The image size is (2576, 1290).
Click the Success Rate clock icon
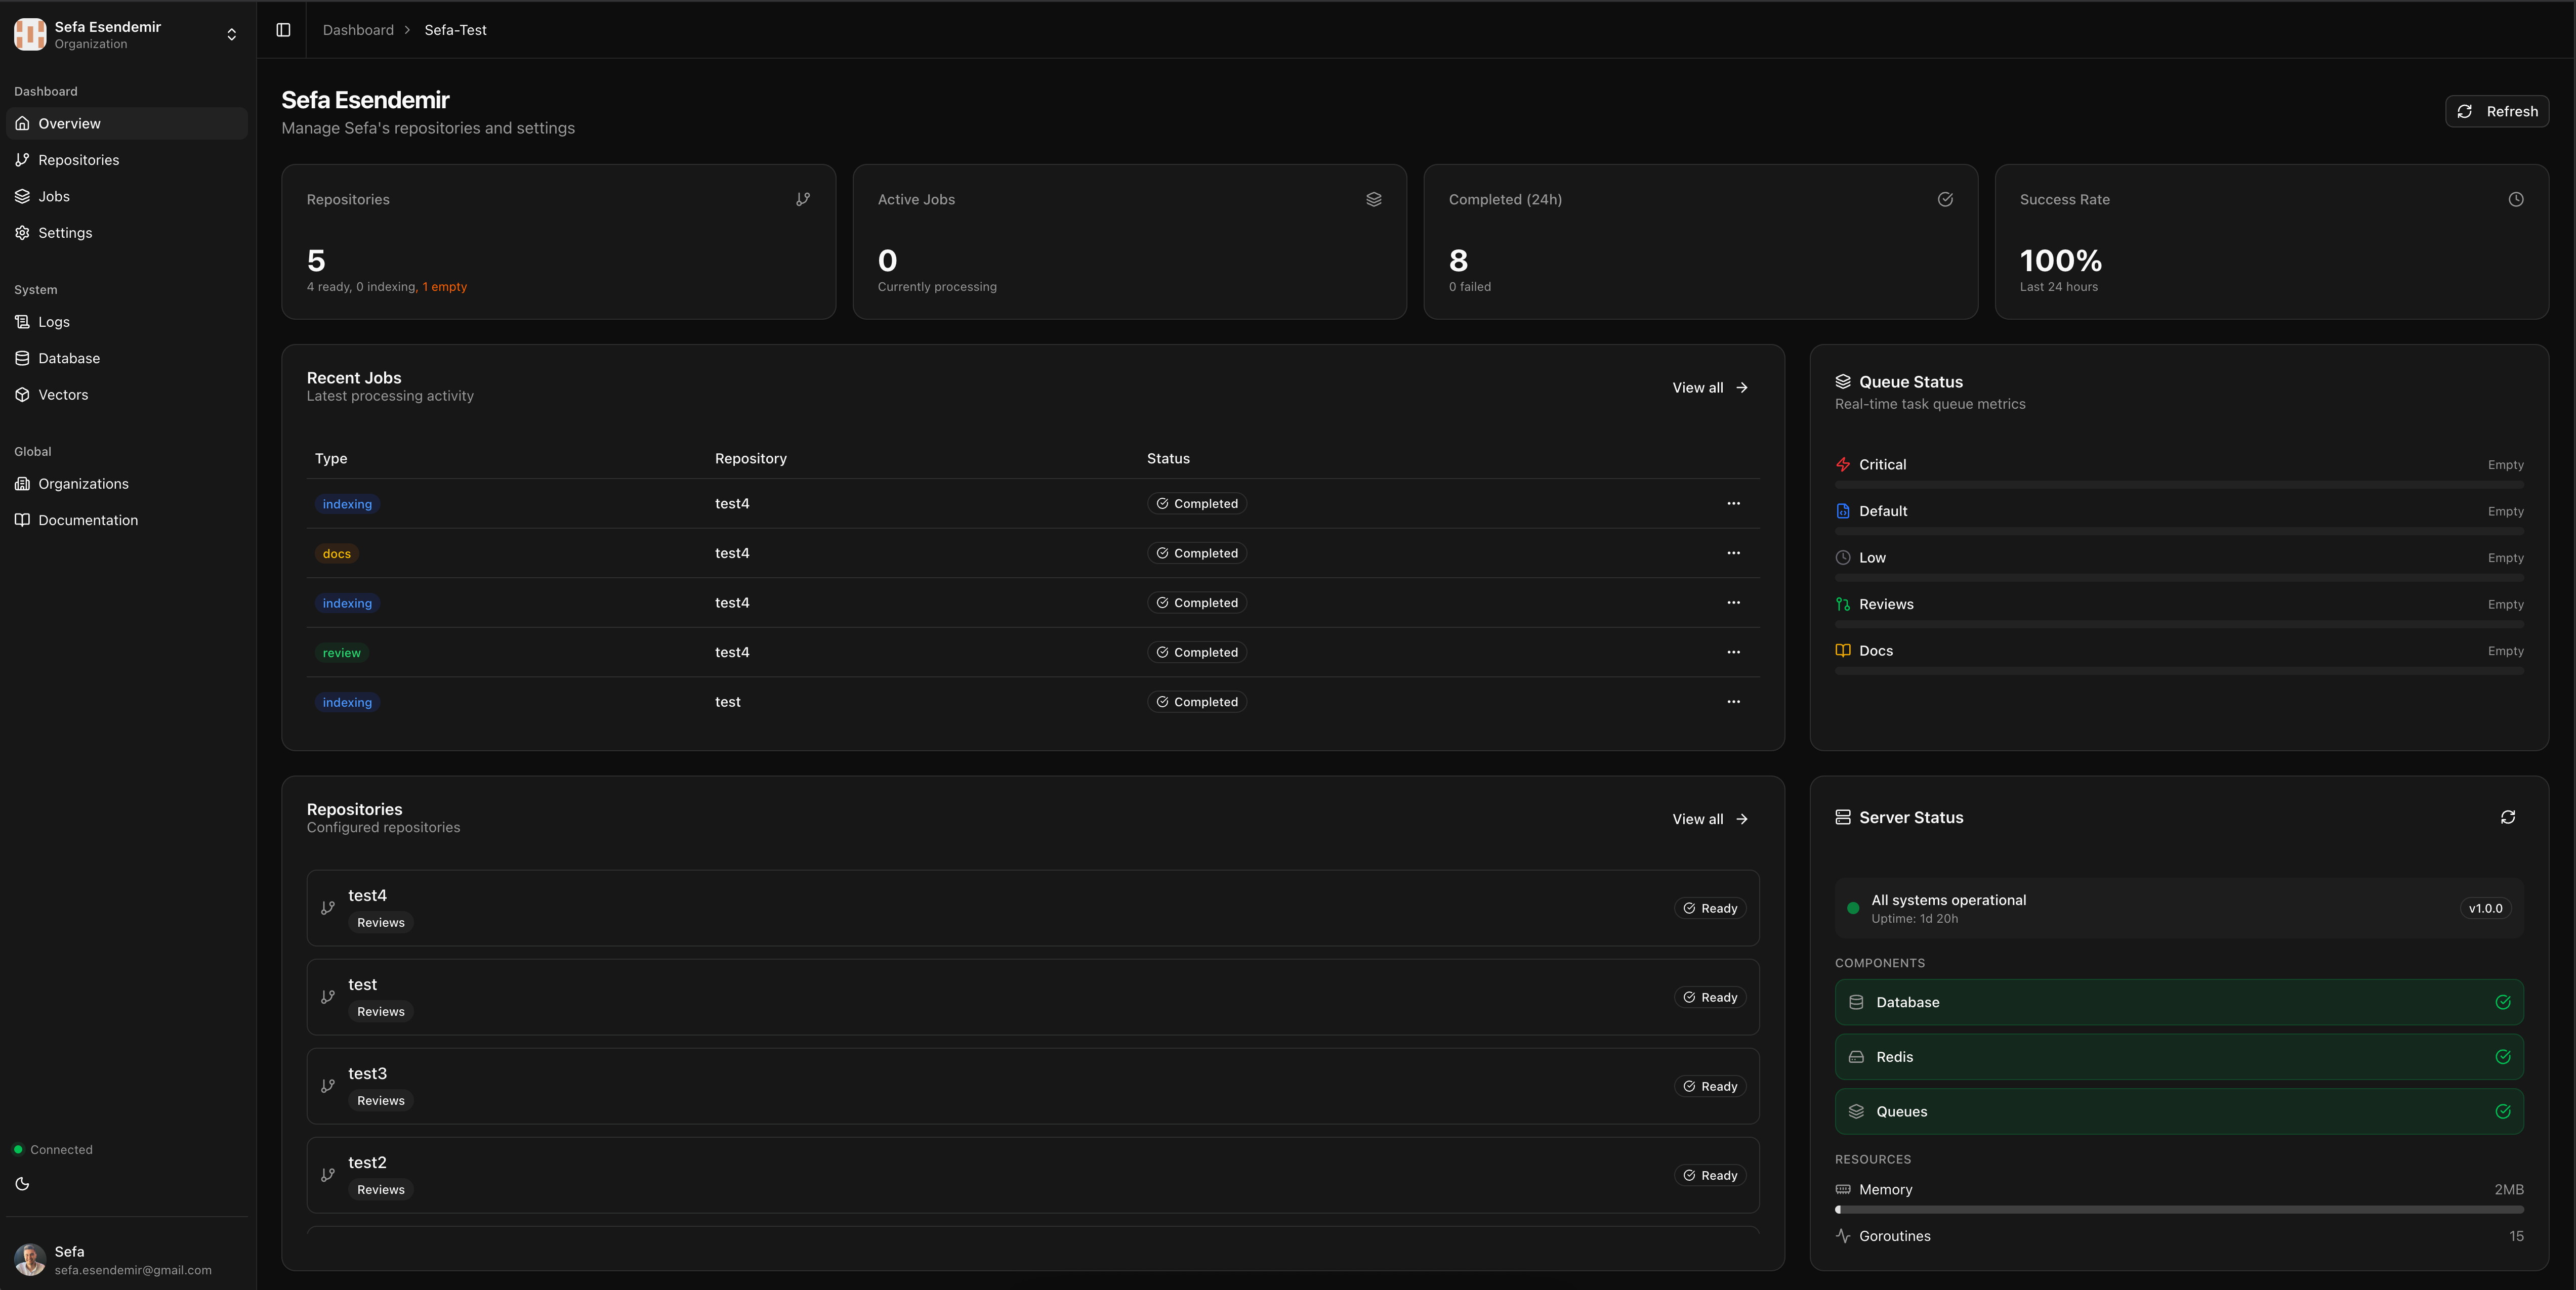pos(2515,200)
